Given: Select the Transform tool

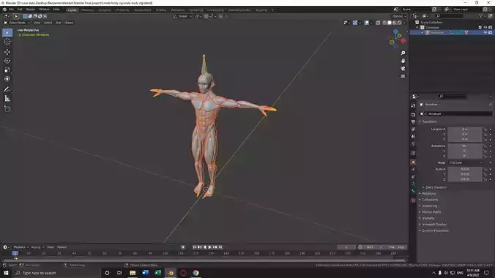Looking at the screenshot, I should [x=7, y=79].
